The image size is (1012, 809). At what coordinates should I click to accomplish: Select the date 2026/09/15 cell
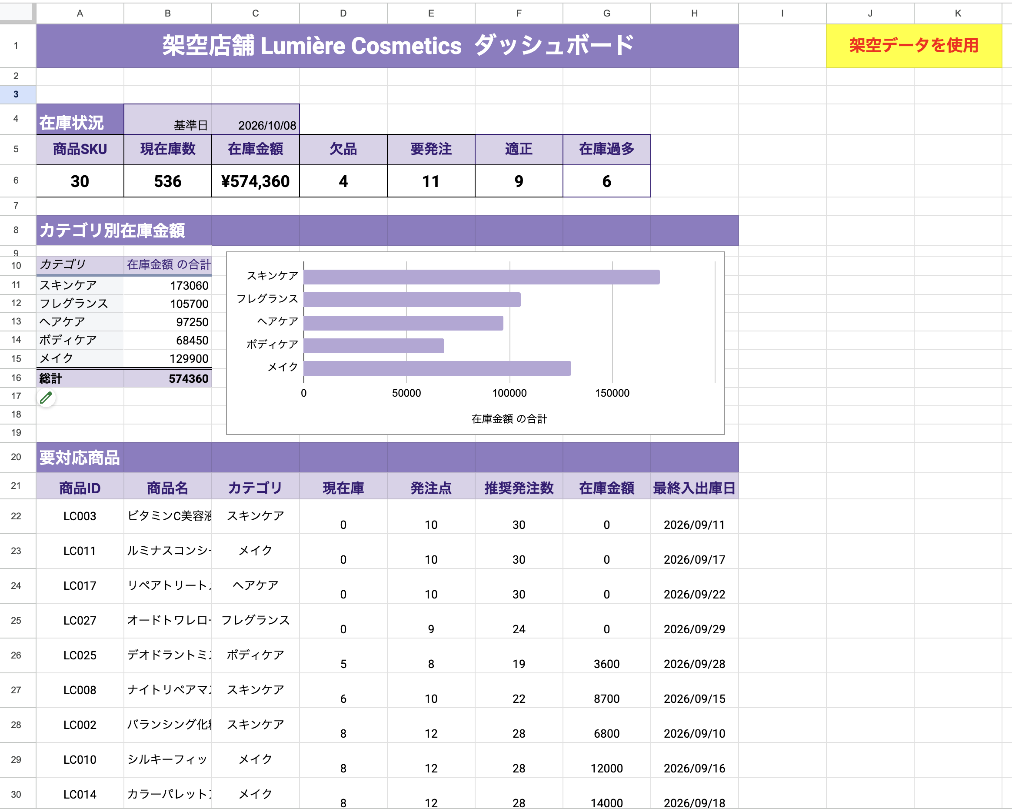coord(694,690)
